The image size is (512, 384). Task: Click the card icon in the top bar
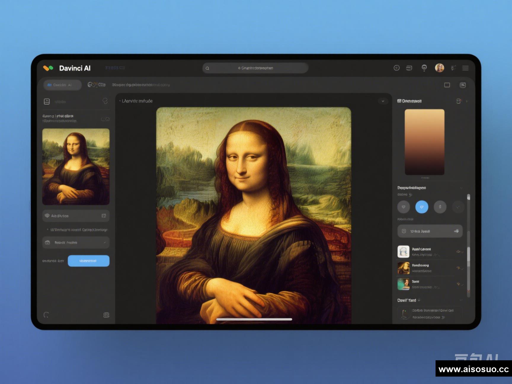point(409,68)
